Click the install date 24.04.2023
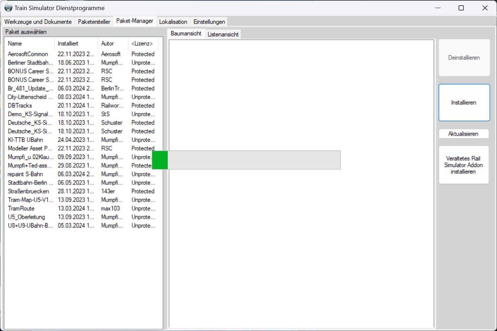Image resolution: width=497 pixels, height=331 pixels. (76, 140)
